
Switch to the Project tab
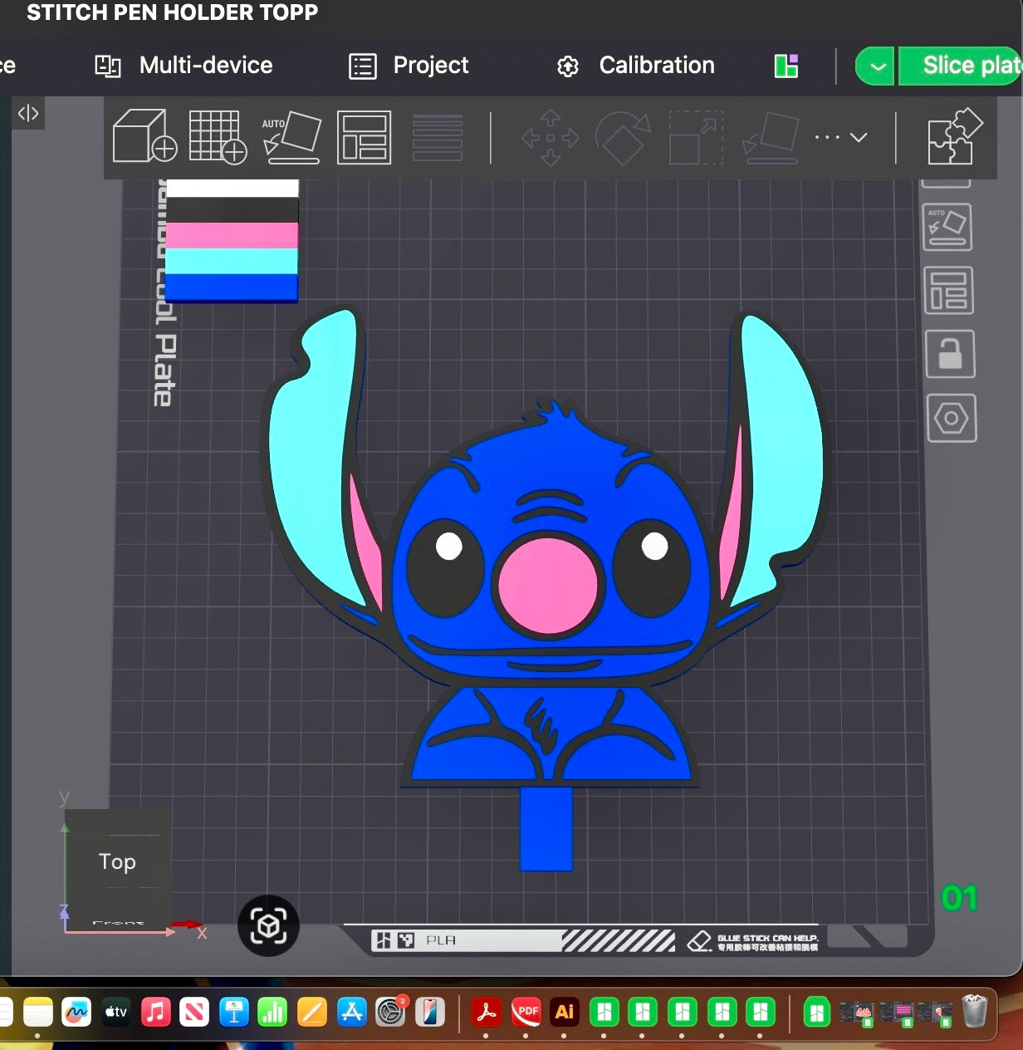pos(409,65)
